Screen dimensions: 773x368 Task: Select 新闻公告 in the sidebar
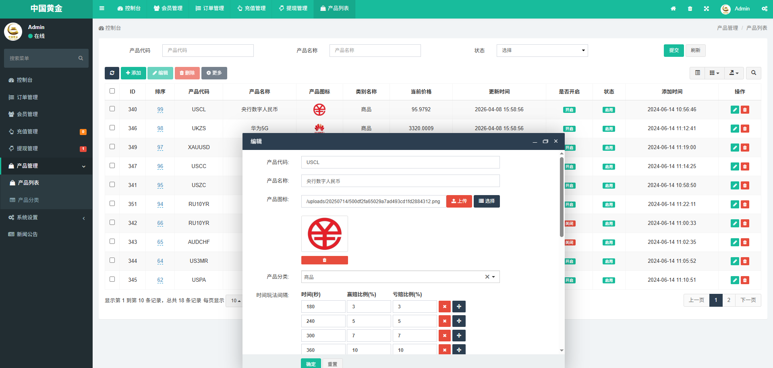[27, 235]
